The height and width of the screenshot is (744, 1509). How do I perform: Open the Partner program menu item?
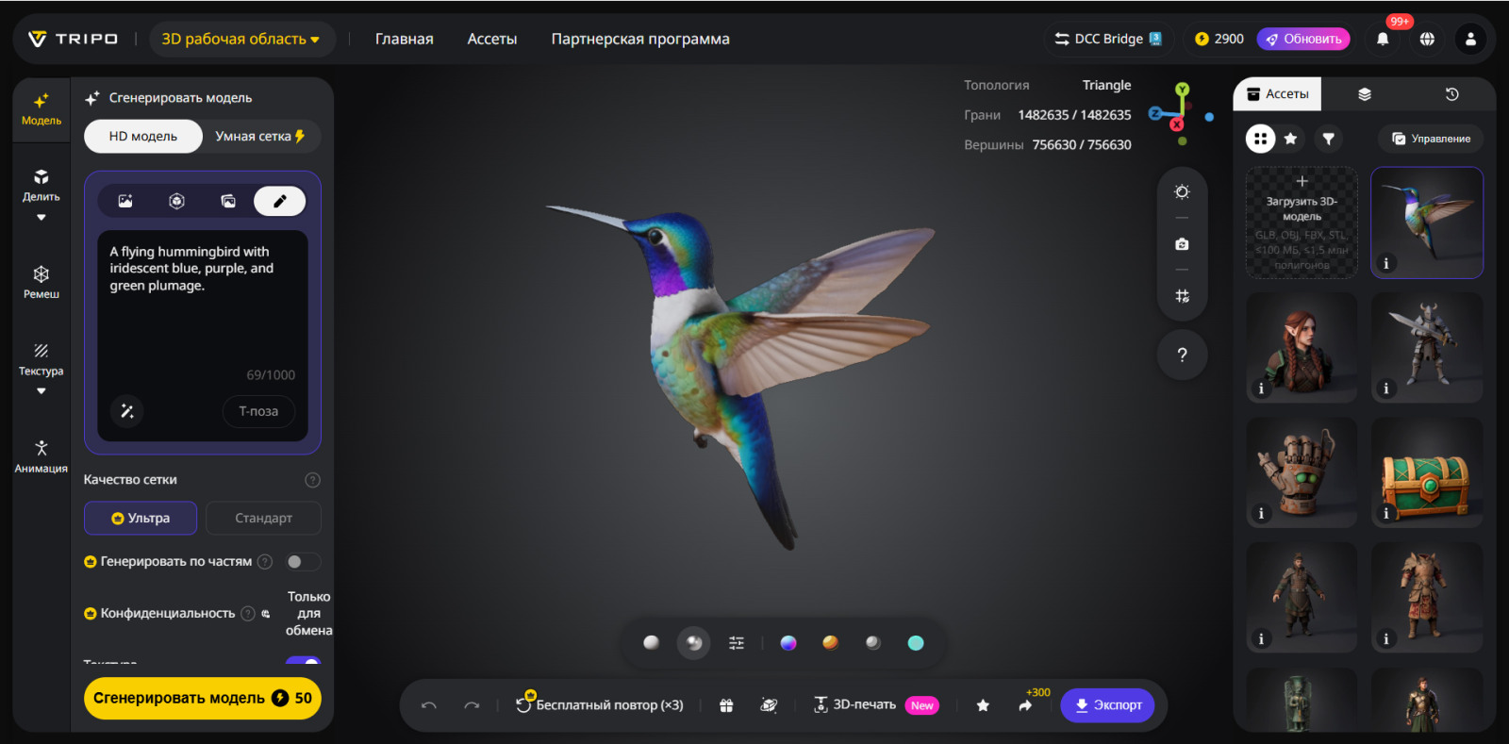639,39
